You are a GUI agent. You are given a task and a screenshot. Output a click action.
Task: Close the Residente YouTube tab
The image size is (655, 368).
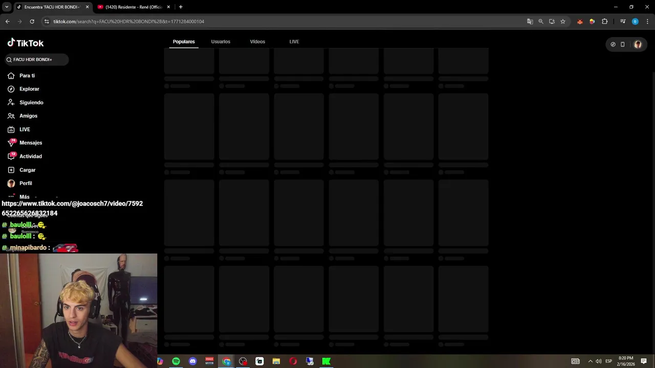(168, 7)
